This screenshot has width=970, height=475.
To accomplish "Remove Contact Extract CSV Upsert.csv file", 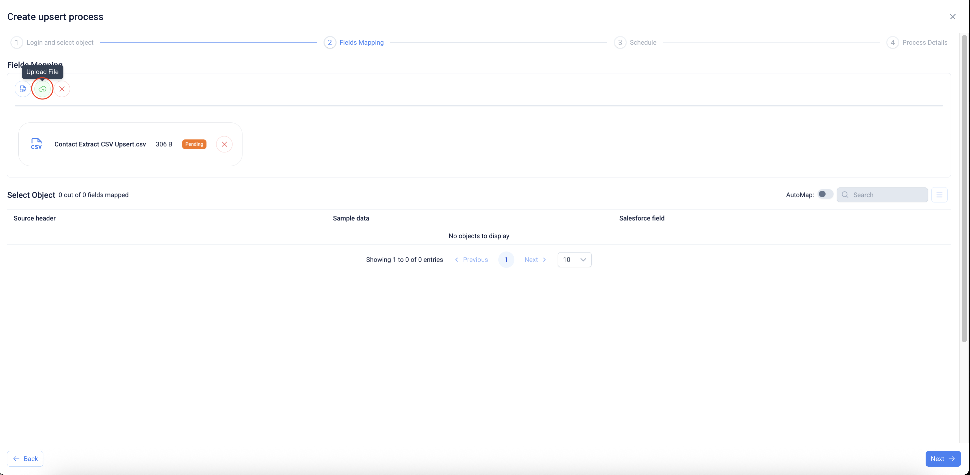I will point(224,144).
